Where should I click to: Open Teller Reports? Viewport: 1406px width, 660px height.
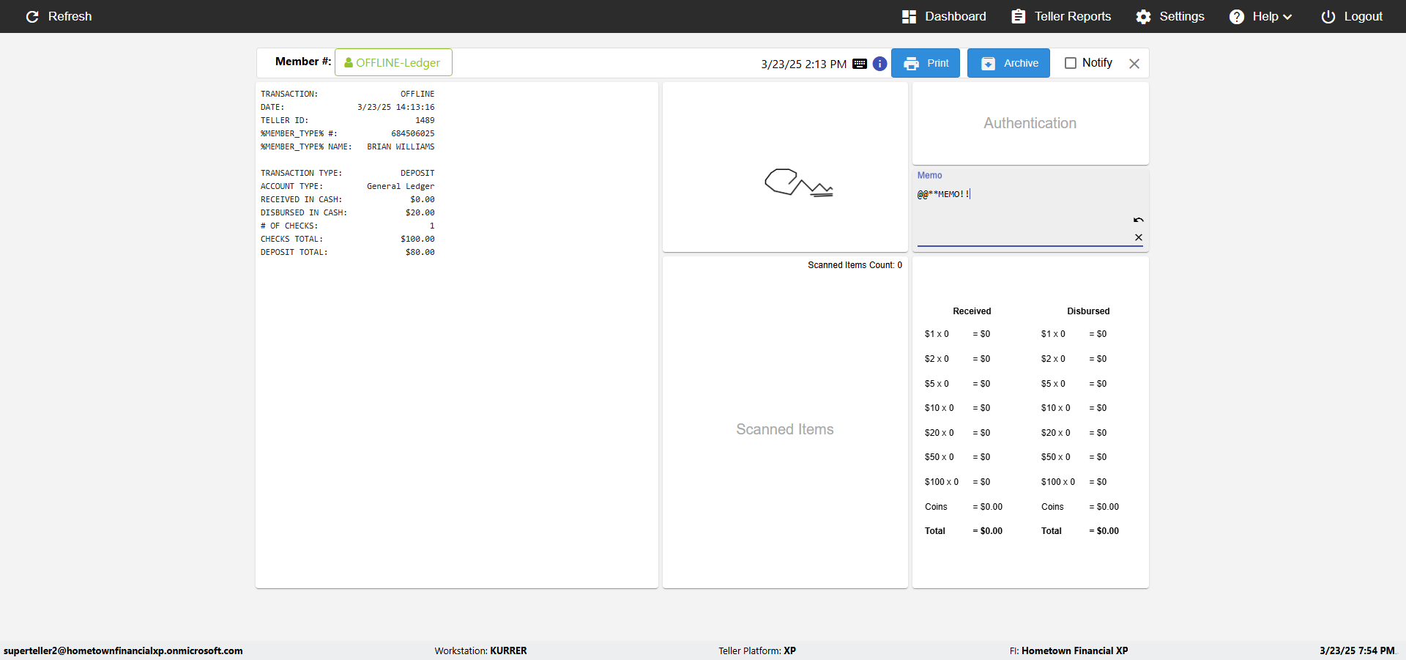[1061, 16]
